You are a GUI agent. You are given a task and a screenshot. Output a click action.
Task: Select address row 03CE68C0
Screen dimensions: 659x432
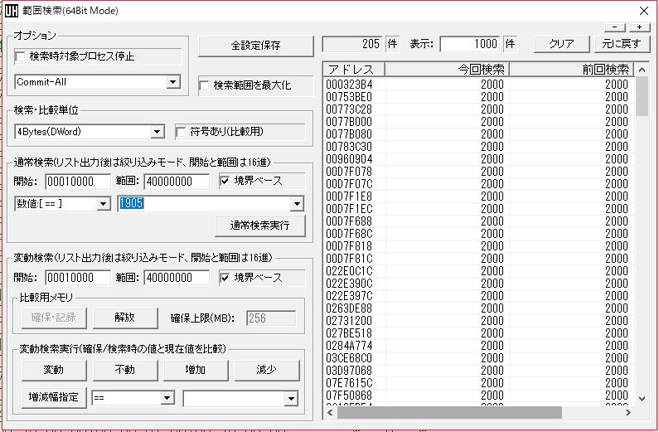click(478, 358)
